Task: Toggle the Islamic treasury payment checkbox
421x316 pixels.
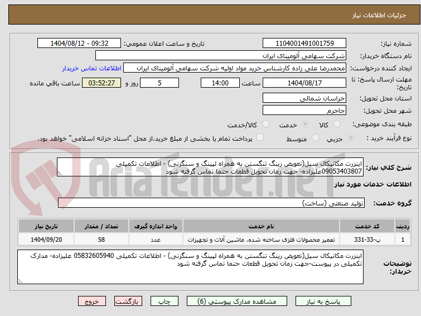Action: [260, 137]
